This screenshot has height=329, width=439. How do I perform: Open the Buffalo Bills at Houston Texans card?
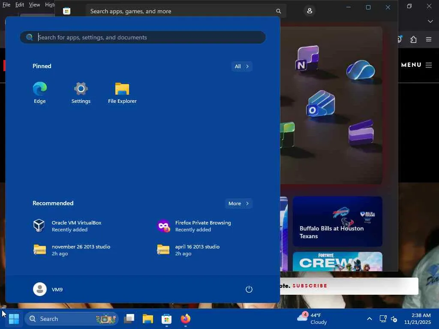pos(337,221)
